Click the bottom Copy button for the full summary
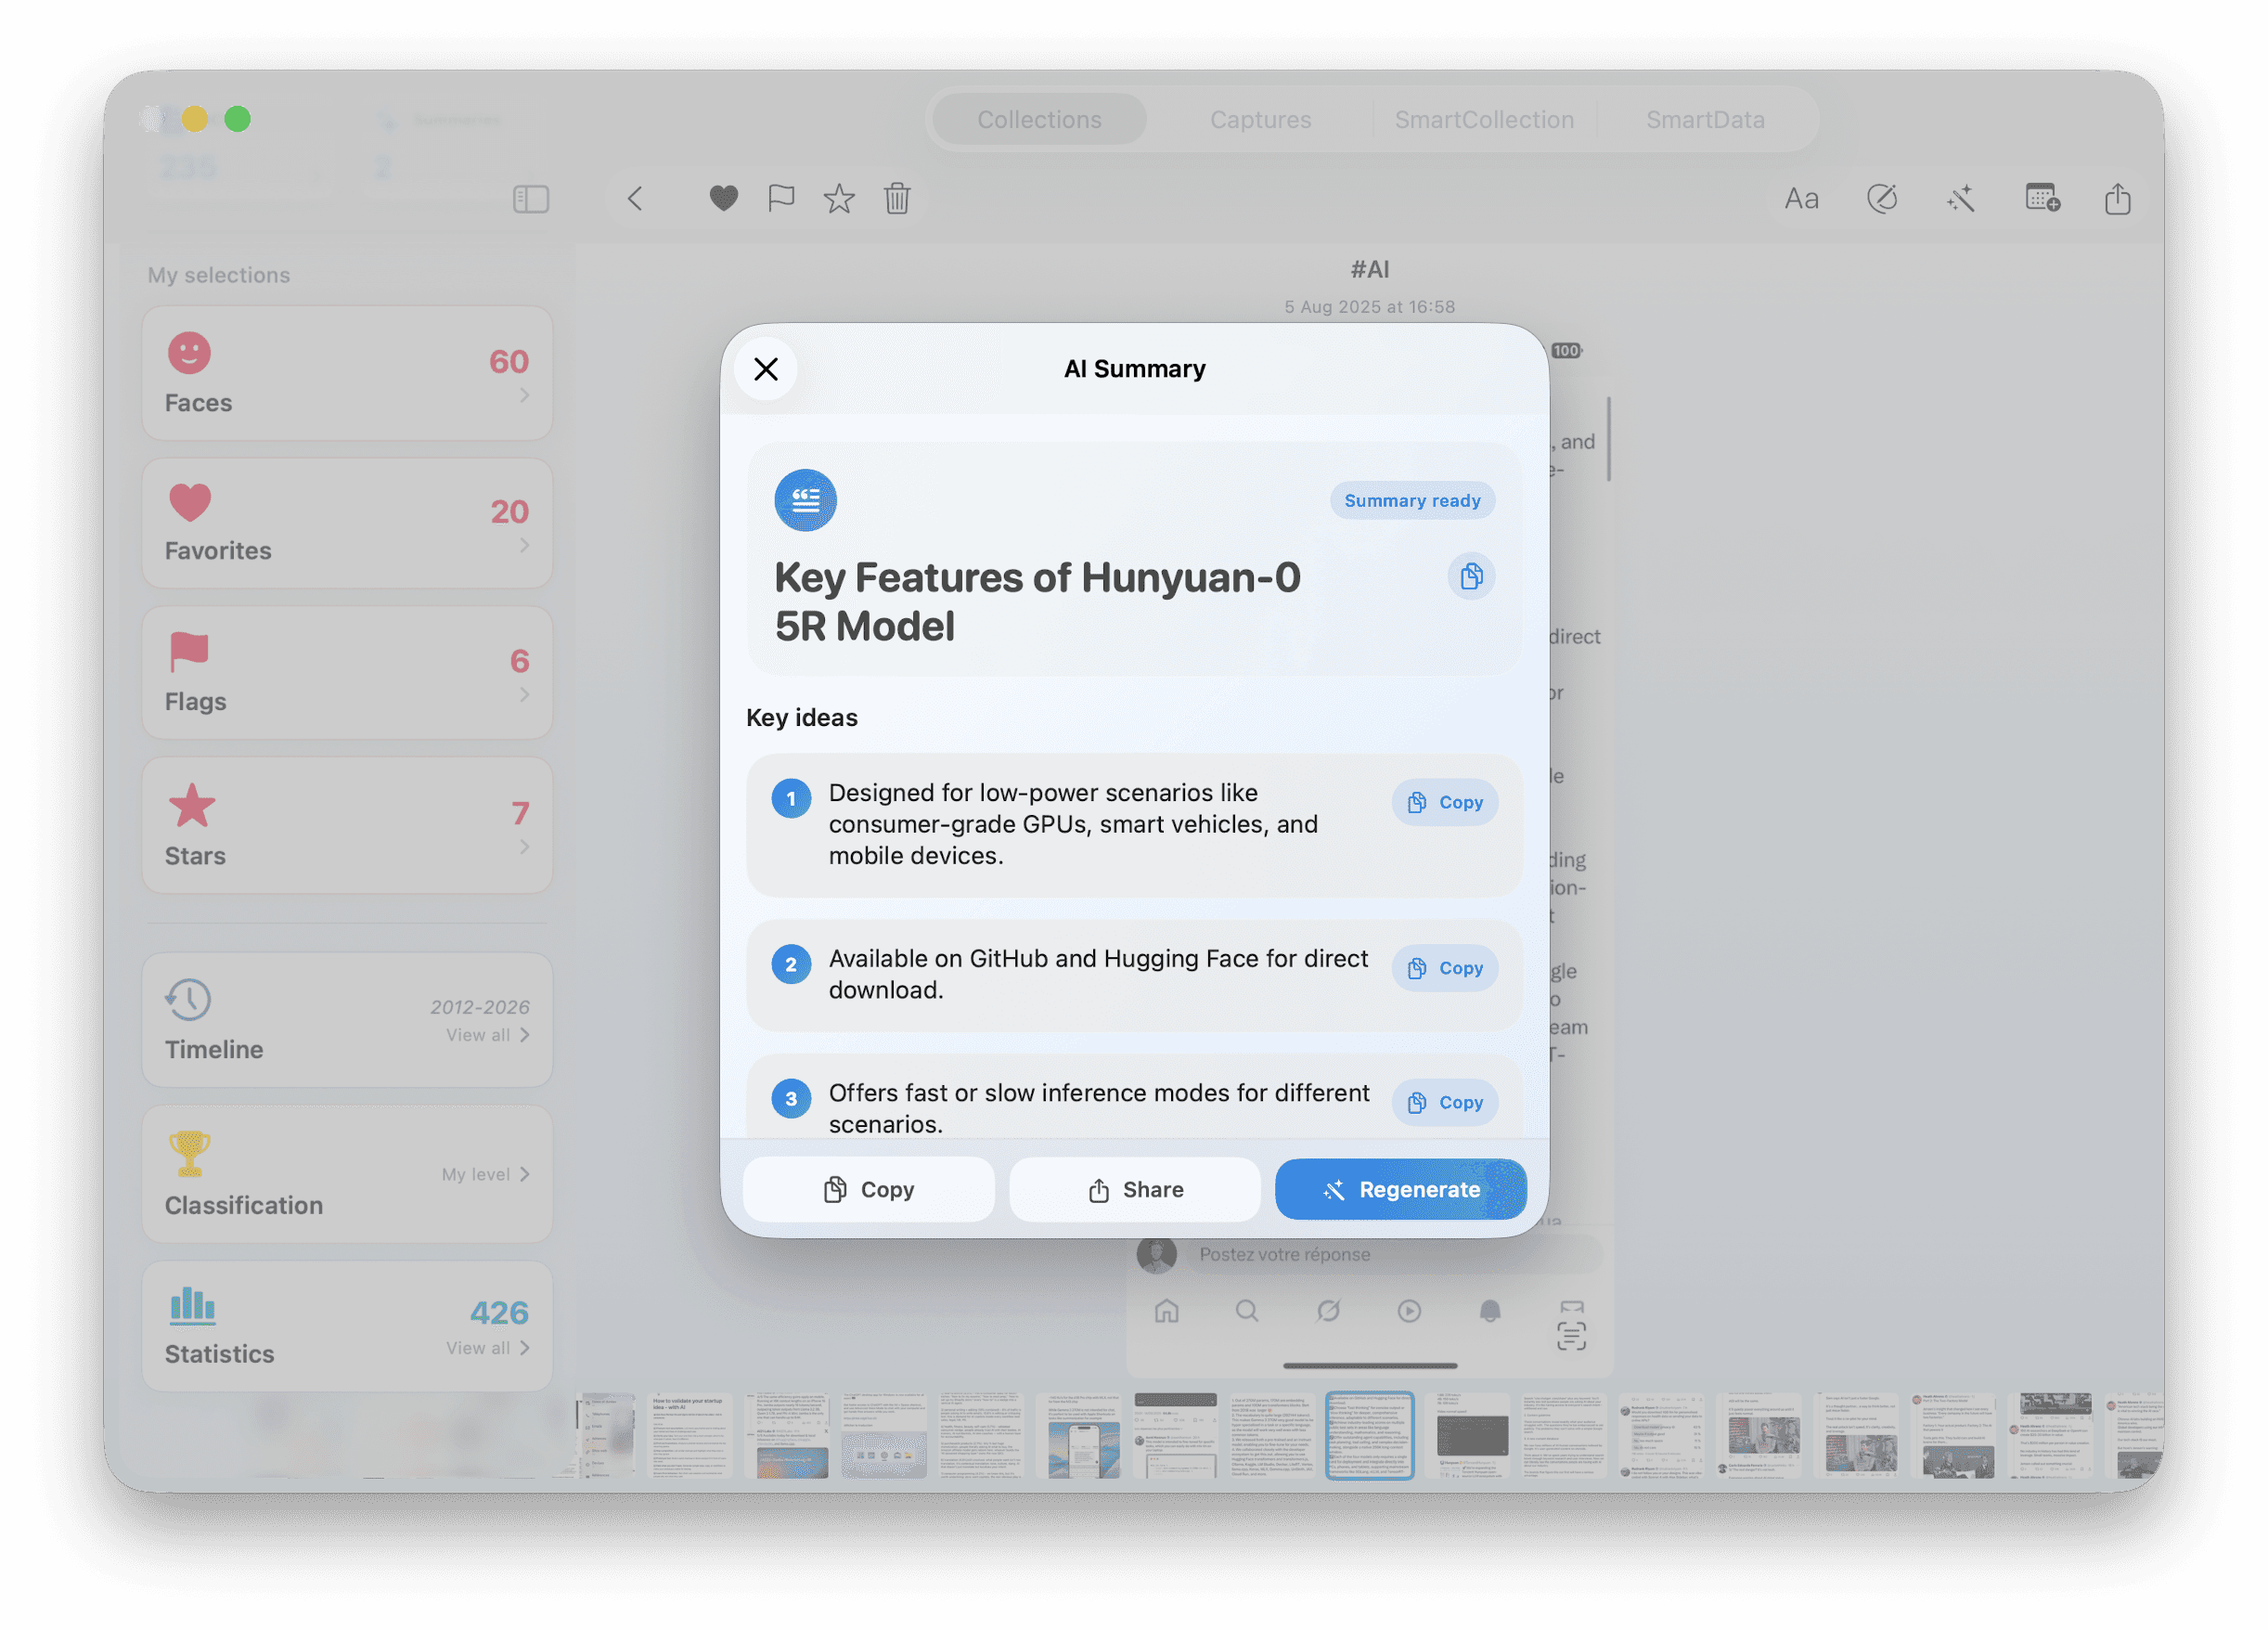 click(868, 1189)
